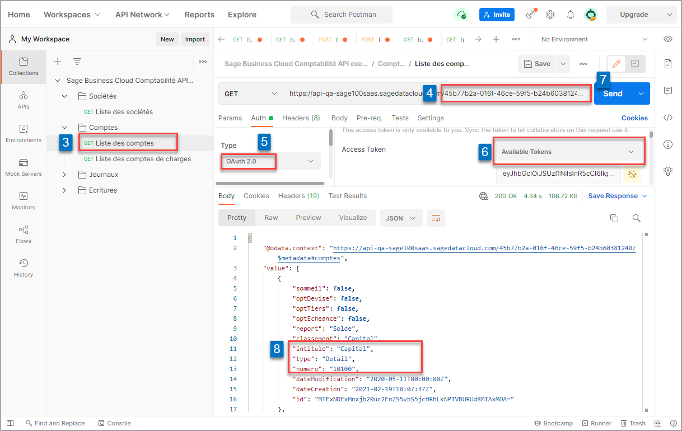Collapse the Comptes folder
The height and width of the screenshot is (431, 682).
point(64,128)
